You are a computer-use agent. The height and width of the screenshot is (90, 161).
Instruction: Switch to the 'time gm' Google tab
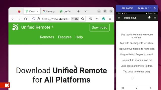(x=49, y=11)
